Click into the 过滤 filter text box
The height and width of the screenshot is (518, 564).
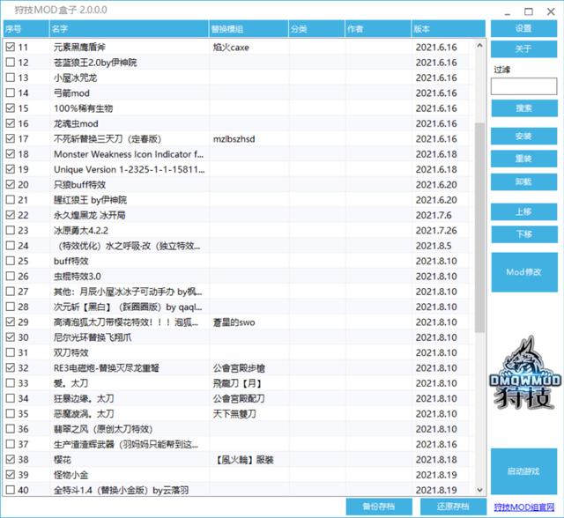(523, 86)
